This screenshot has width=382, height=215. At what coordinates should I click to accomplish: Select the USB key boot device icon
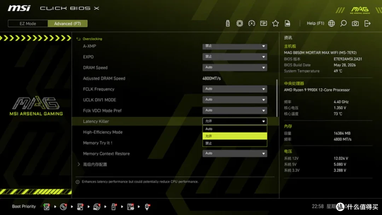coord(114,207)
